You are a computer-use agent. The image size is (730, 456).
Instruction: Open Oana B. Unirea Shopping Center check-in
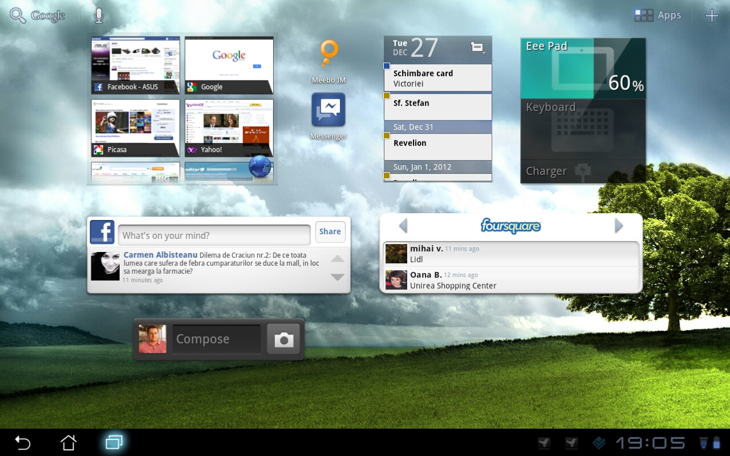click(x=511, y=279)
